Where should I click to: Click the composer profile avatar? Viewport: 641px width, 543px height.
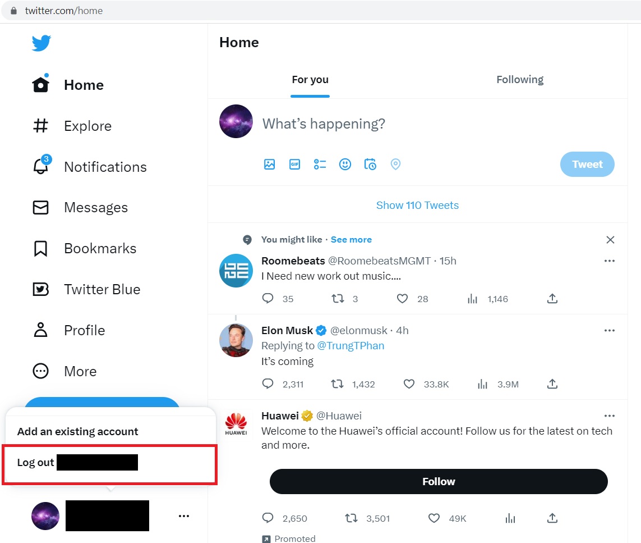tap(236, 121)
